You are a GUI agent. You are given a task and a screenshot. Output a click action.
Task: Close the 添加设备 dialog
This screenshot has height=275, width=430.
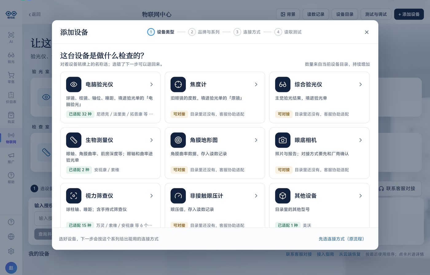coord(367,32)
